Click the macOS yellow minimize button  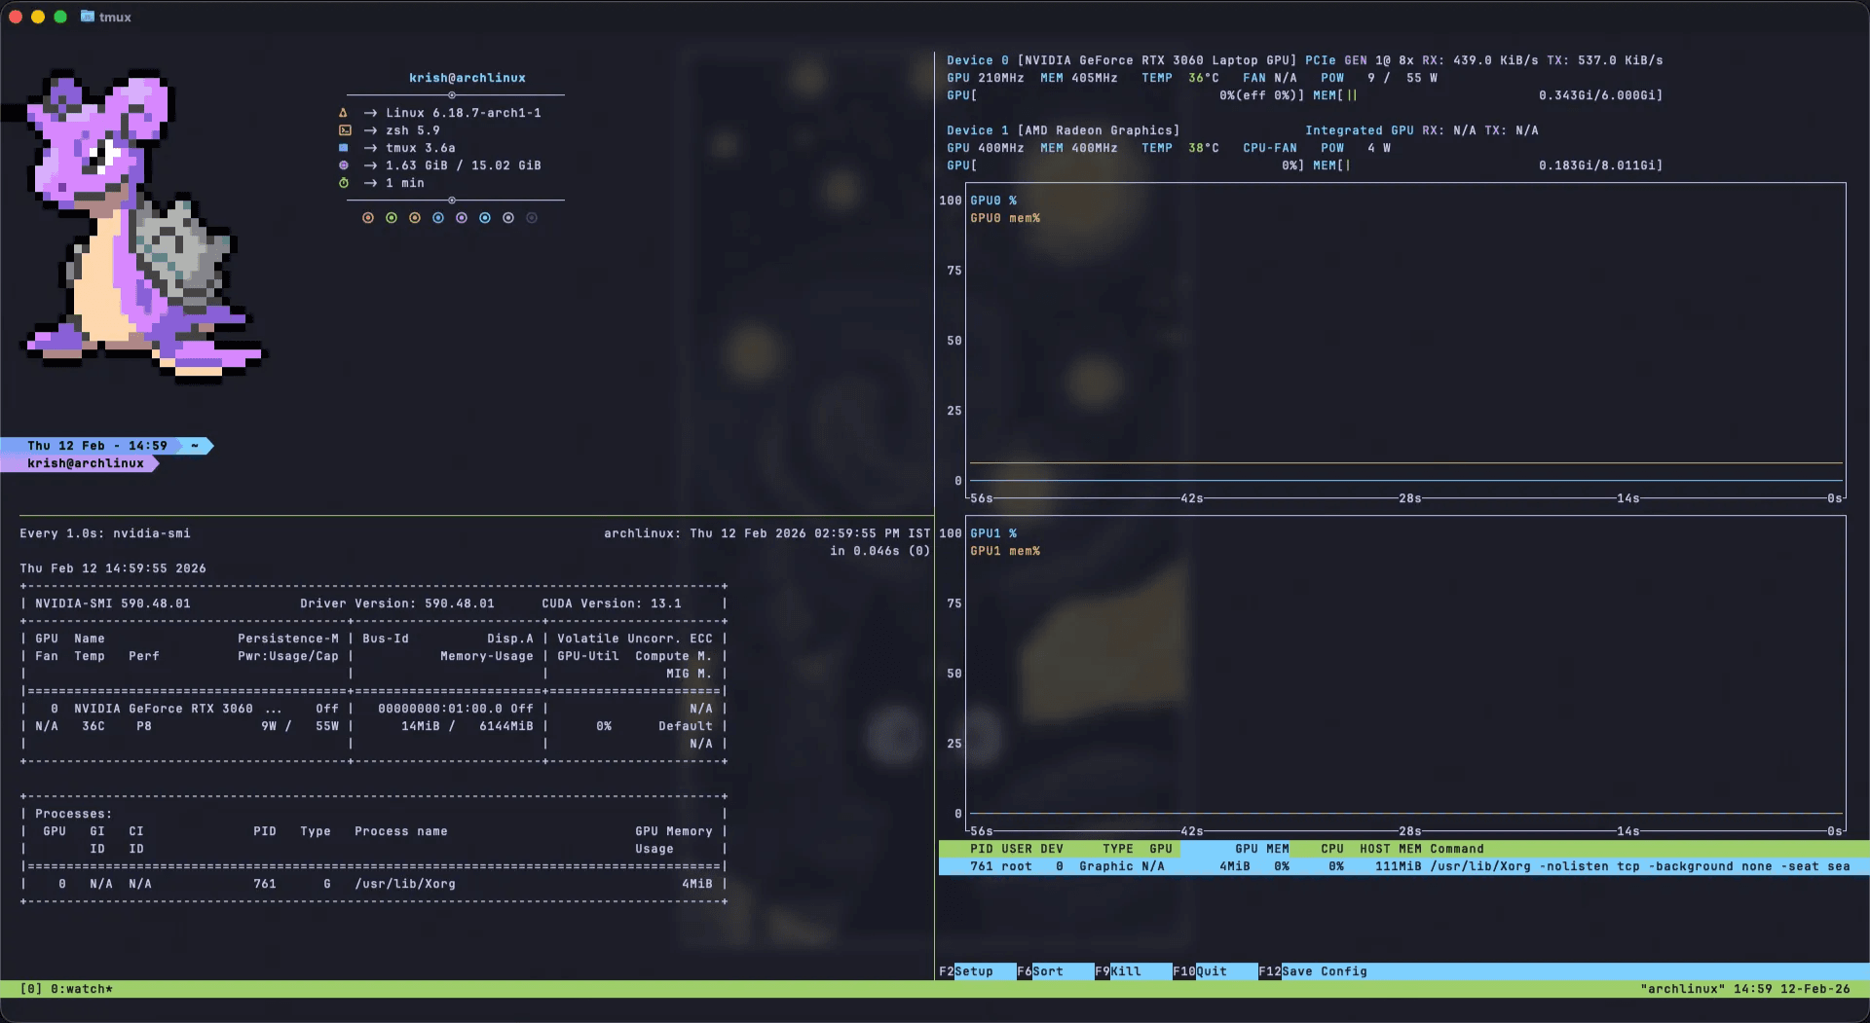coord(38,17)
